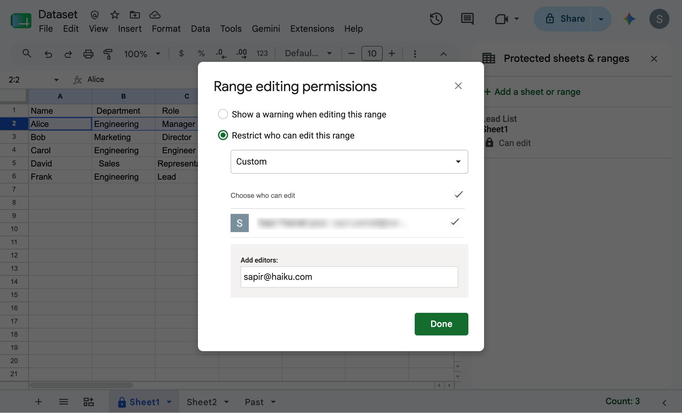Screen dimensions: 682x413
Task: Expand the Share options arrow
Action: coord(601,19)
